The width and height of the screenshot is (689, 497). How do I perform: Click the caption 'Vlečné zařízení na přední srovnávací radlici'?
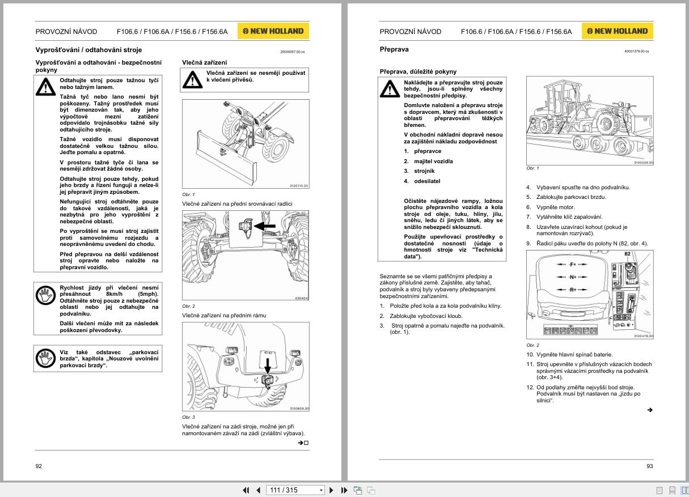click(238, 204)
